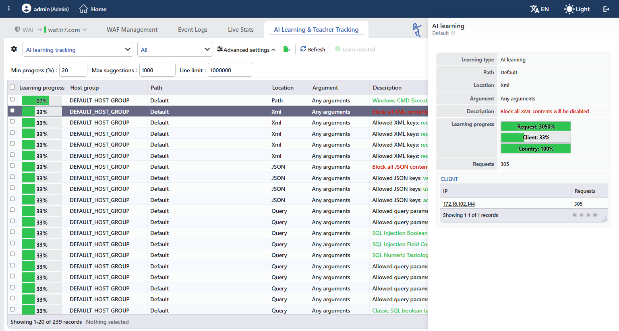The width and height of the screenshot is (619, 331).
Task: Click the logout icon in header
Action: 606,9
